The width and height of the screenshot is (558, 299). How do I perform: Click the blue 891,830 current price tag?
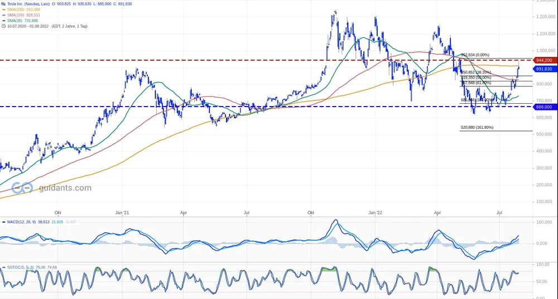pos(543,69)
